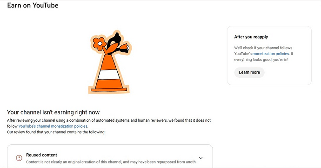The height and width of the screenshot is (168, 321).
Task: Click the Reused content description line
Action: [111, 162]
